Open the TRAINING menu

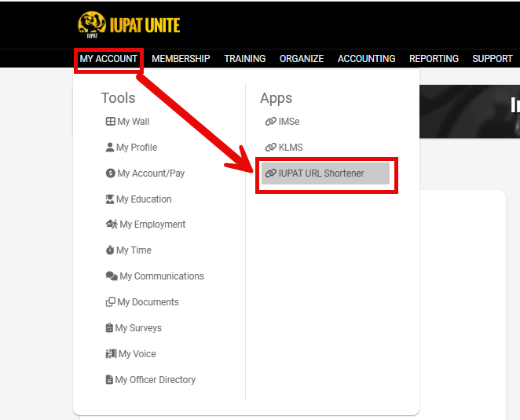(x=245, y=59)
